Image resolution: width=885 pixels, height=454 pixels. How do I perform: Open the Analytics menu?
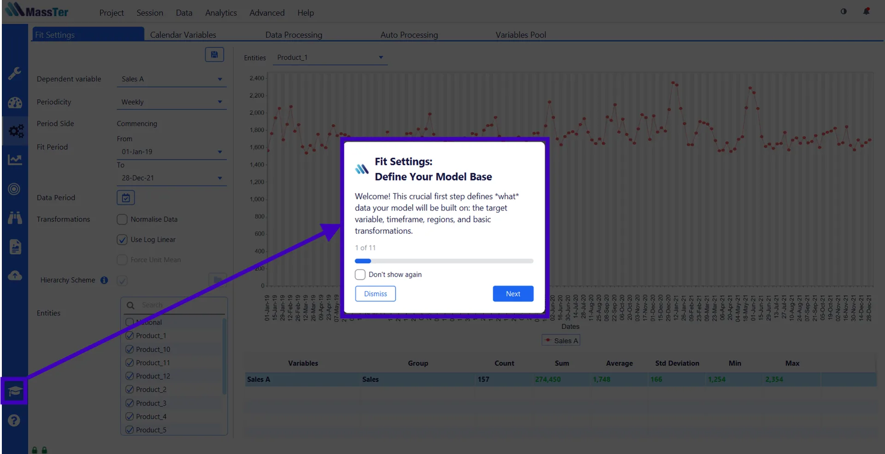point(221,13)
